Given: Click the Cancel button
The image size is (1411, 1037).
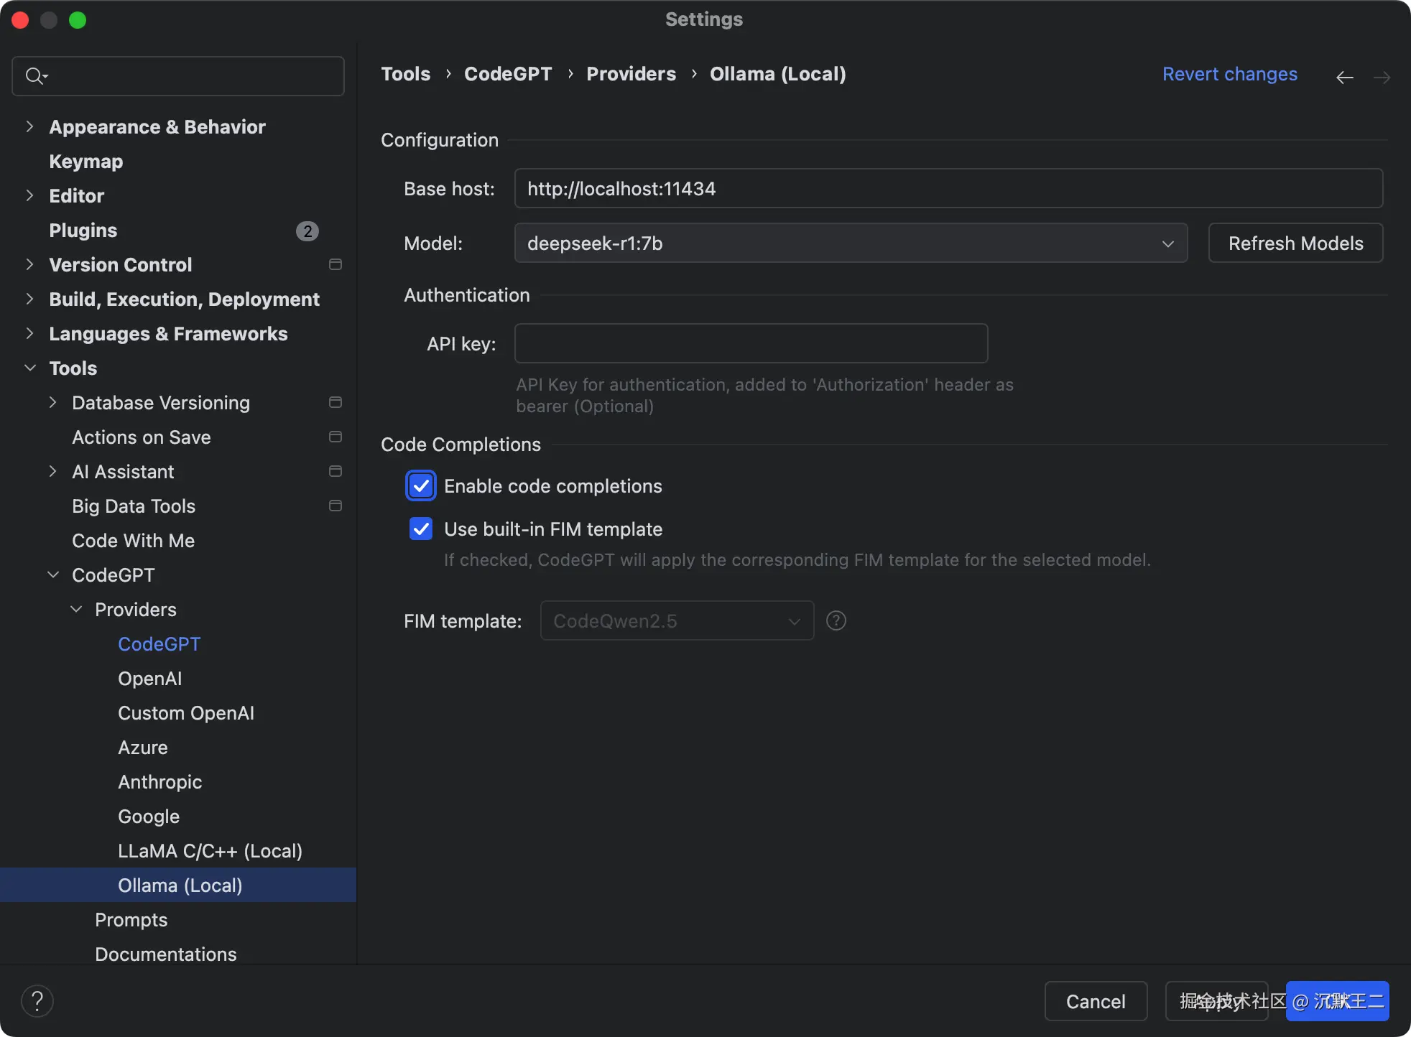Looking at the screenshot, I should click(x=1095, y=1001).
